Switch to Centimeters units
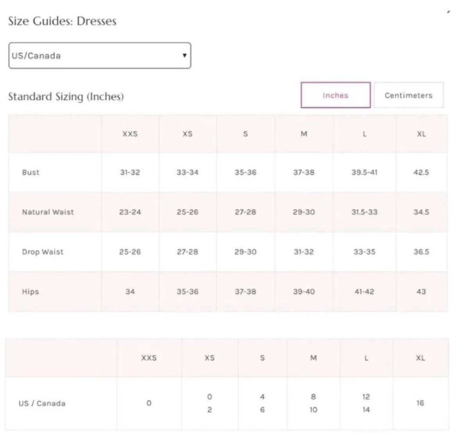The image size is (457, 442). click(x=409, y=95)
